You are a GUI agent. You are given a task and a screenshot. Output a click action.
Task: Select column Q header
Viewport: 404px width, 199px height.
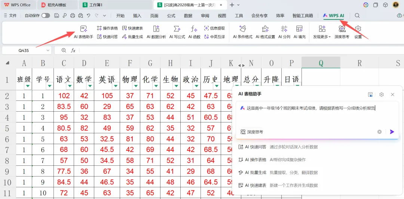[x=321, y=63]
